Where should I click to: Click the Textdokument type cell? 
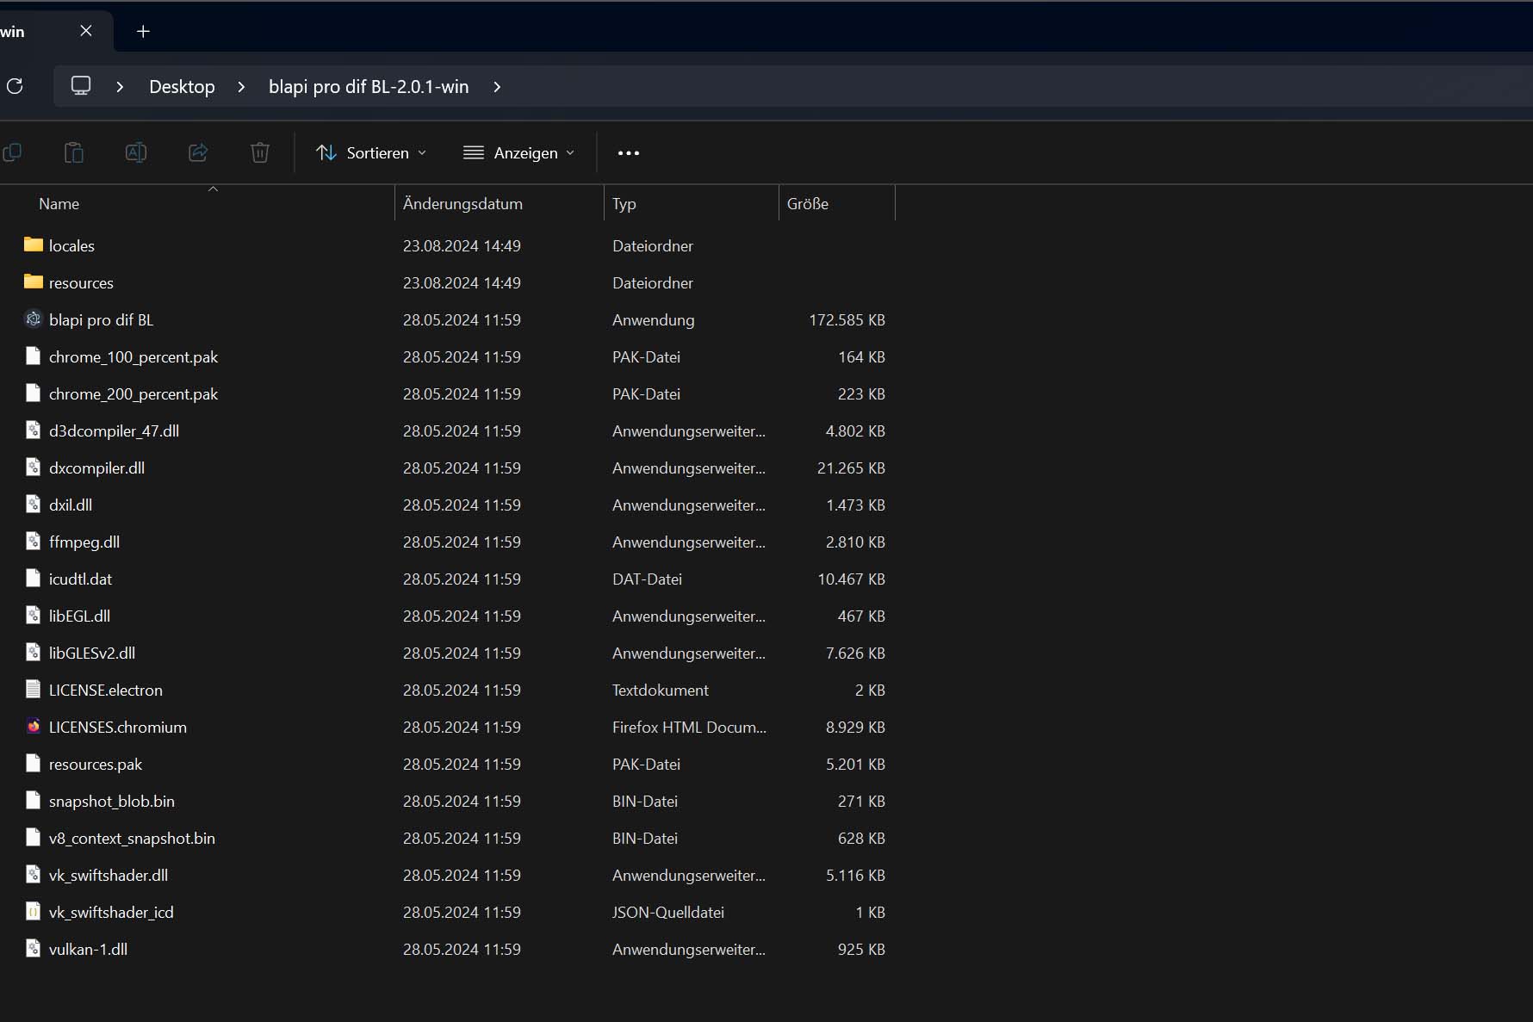661,690
